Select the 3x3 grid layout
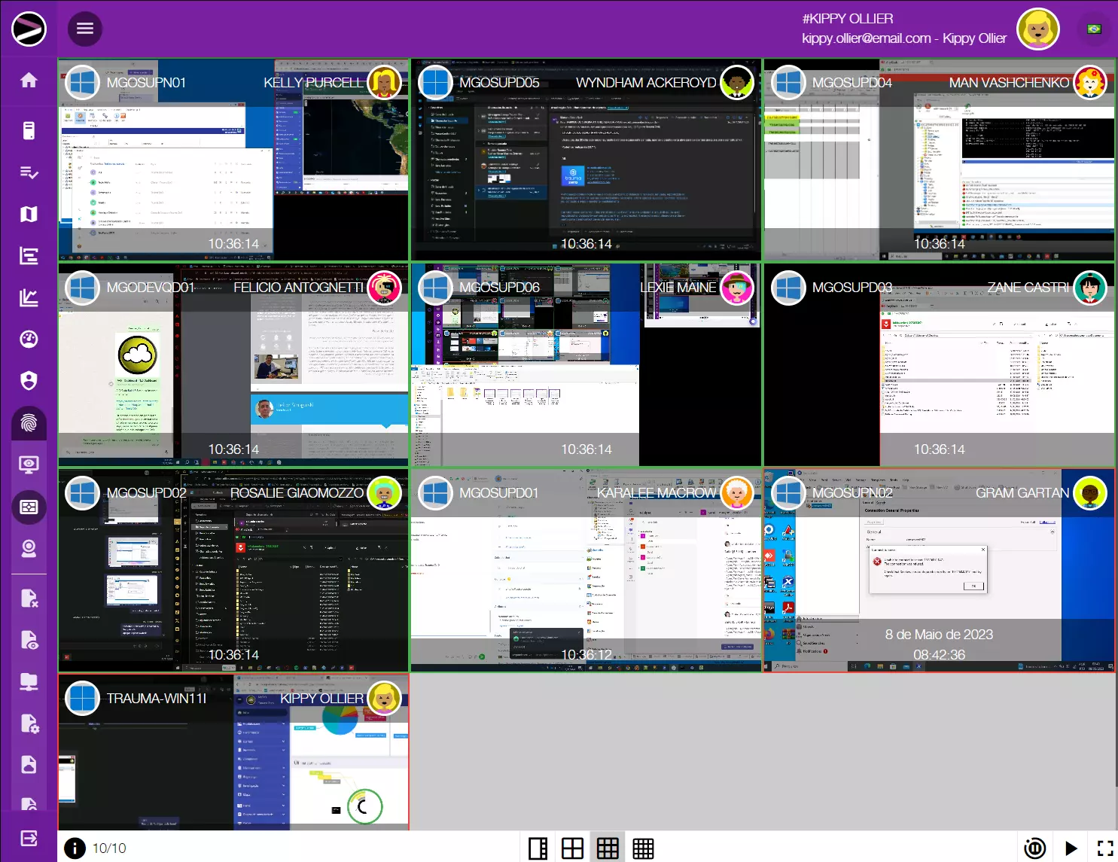1118x862 pixels. tap(608, 848)
